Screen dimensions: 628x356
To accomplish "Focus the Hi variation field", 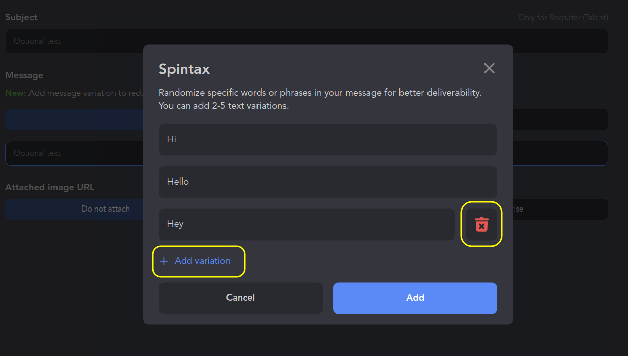I will click(x=328, y=139).
